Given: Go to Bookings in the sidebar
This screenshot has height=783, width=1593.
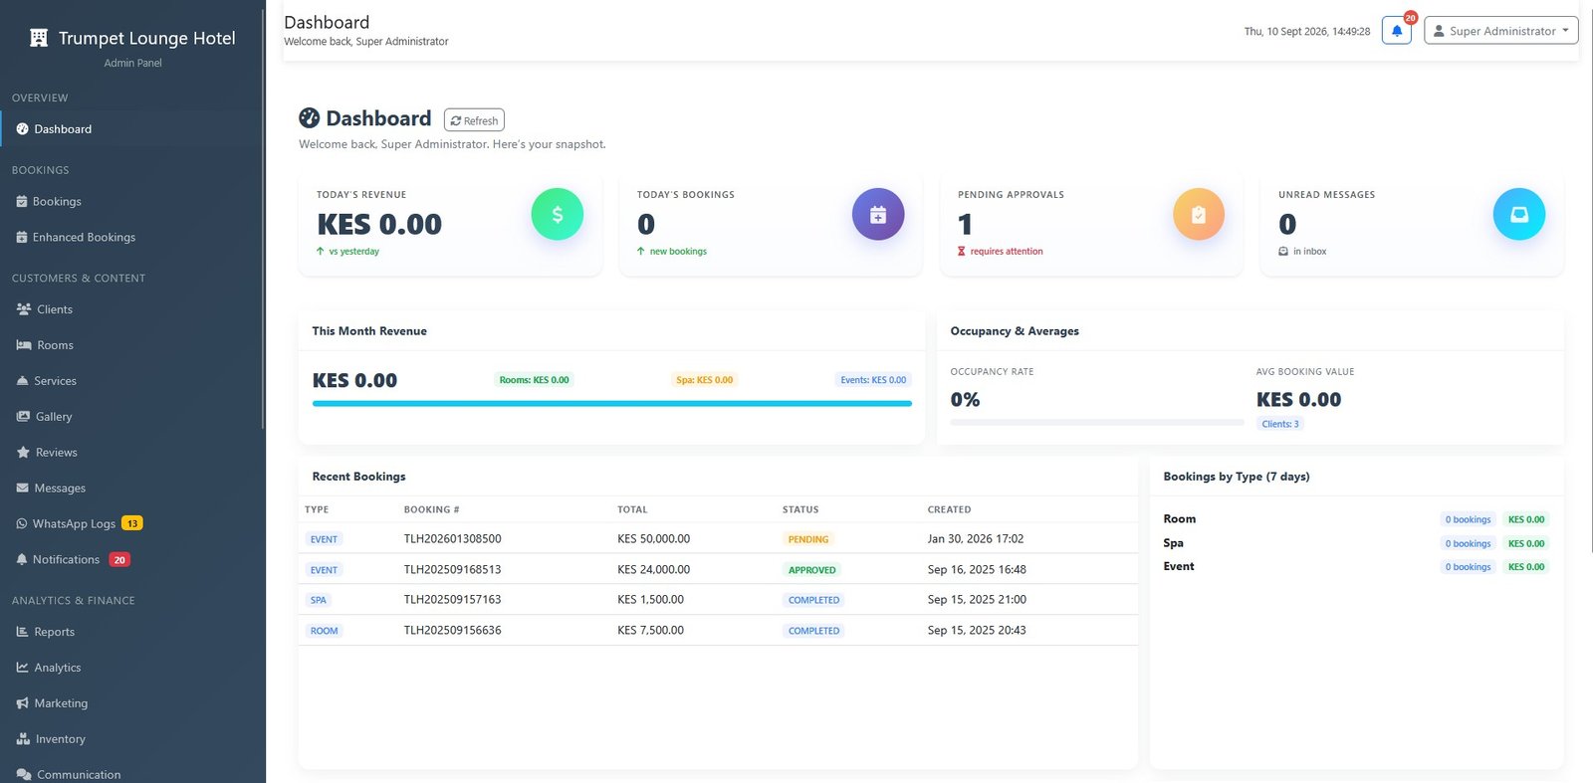Looking at the screenshot, I should pyautogui.click(x=132, y=201).
